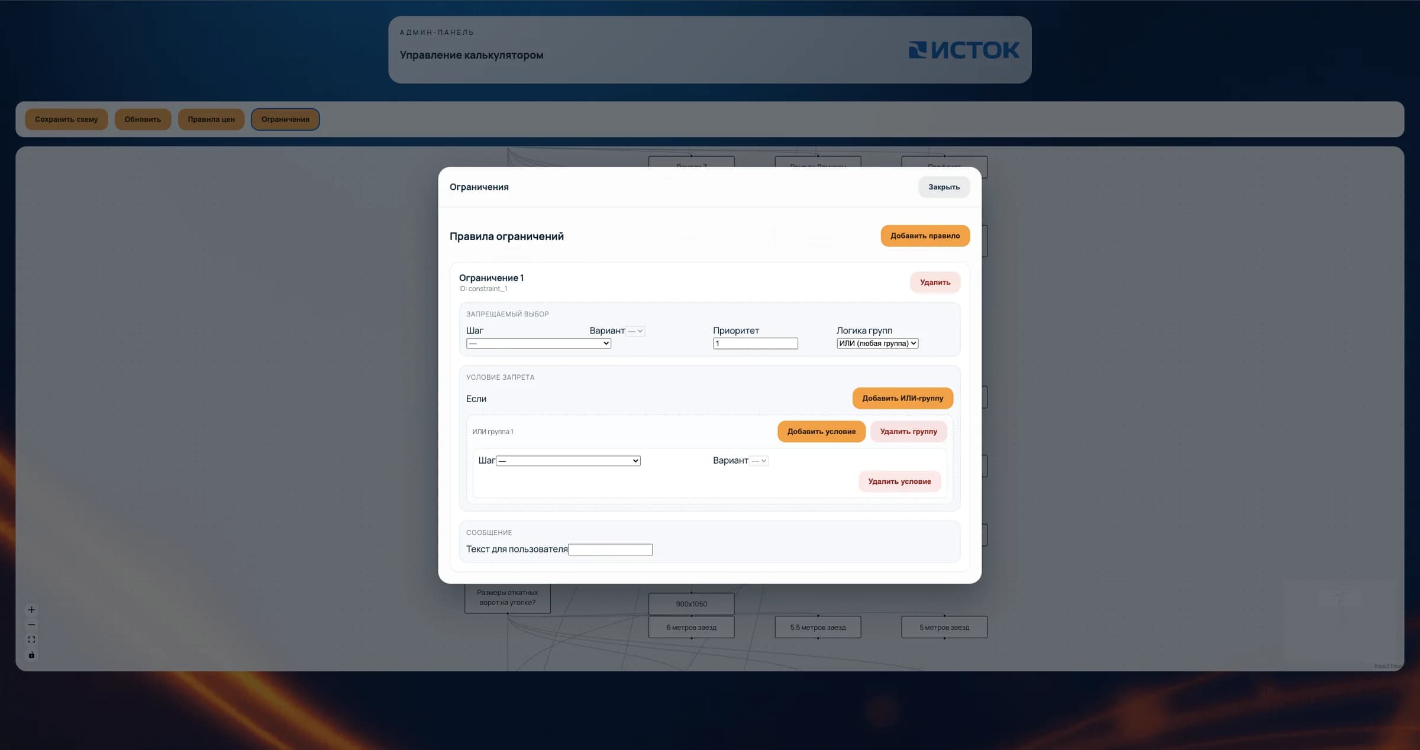The width and height of the screenshot is (1420, 750).
Task: Click Удалить группу button
Action: click(x=908, y=431)
